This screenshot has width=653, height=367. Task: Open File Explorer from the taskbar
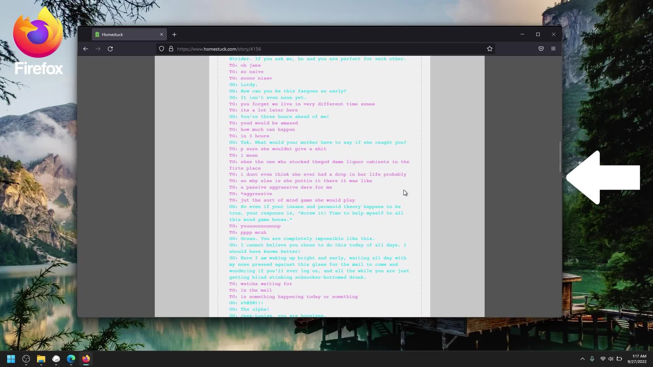[x=41, y=359]
